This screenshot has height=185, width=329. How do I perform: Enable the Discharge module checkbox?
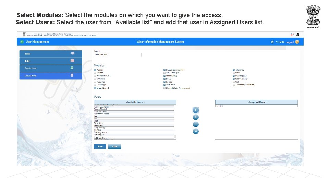[95, 85]
